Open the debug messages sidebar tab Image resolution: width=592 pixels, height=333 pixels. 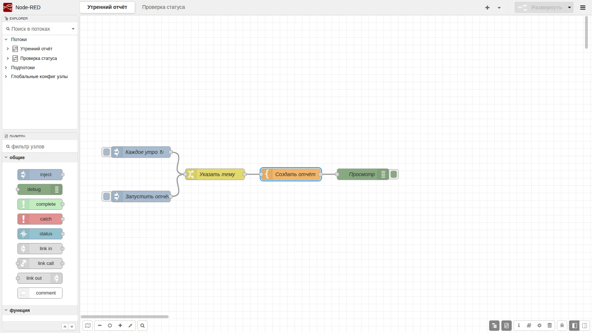[562, 326]
